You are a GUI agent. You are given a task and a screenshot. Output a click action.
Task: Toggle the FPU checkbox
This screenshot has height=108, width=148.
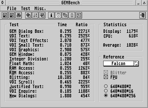[x=106, y=77]
